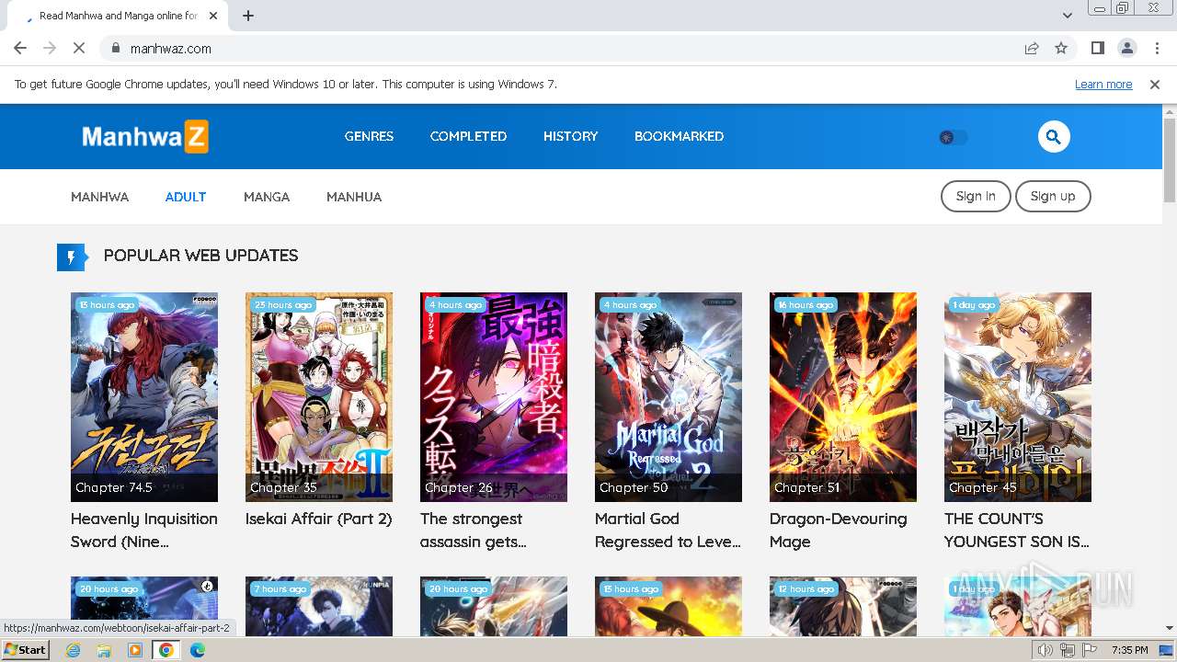
Task: Open the browser side panel icon
Action: pyautogui.click(x=1097, y=48)
